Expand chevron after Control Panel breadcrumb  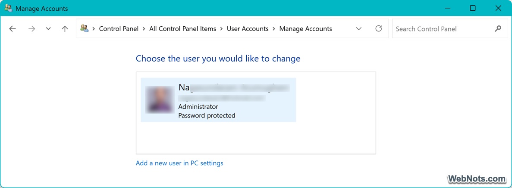coord(144,29)
